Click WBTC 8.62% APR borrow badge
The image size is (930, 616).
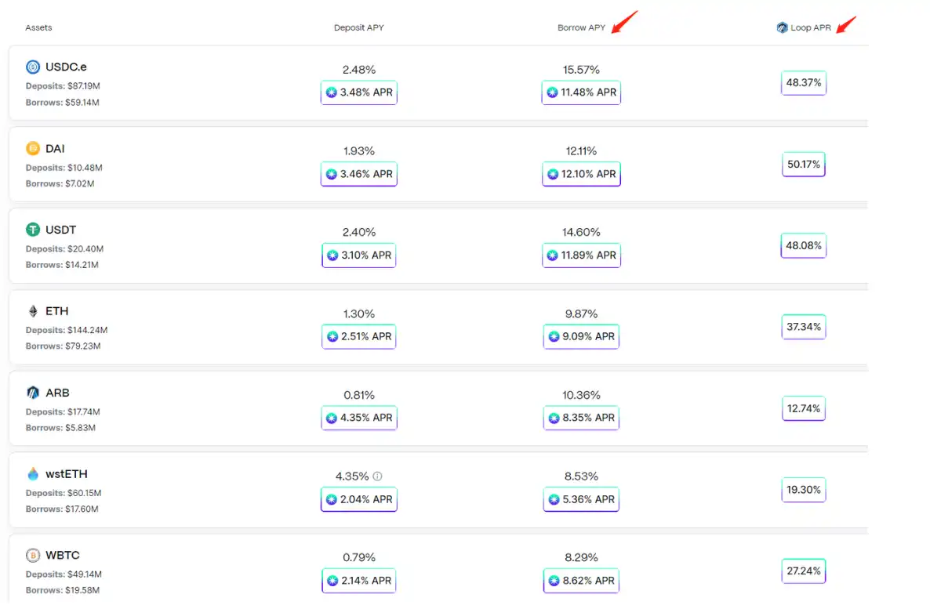tap(581, 581)
